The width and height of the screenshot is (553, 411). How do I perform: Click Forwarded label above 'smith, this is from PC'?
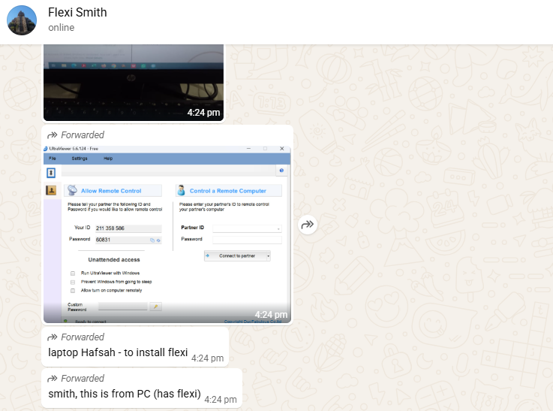76,379
